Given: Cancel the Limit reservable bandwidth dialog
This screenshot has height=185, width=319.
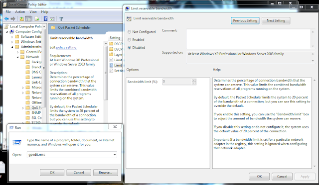Looking at the screenshot, I should click(282, 177).
